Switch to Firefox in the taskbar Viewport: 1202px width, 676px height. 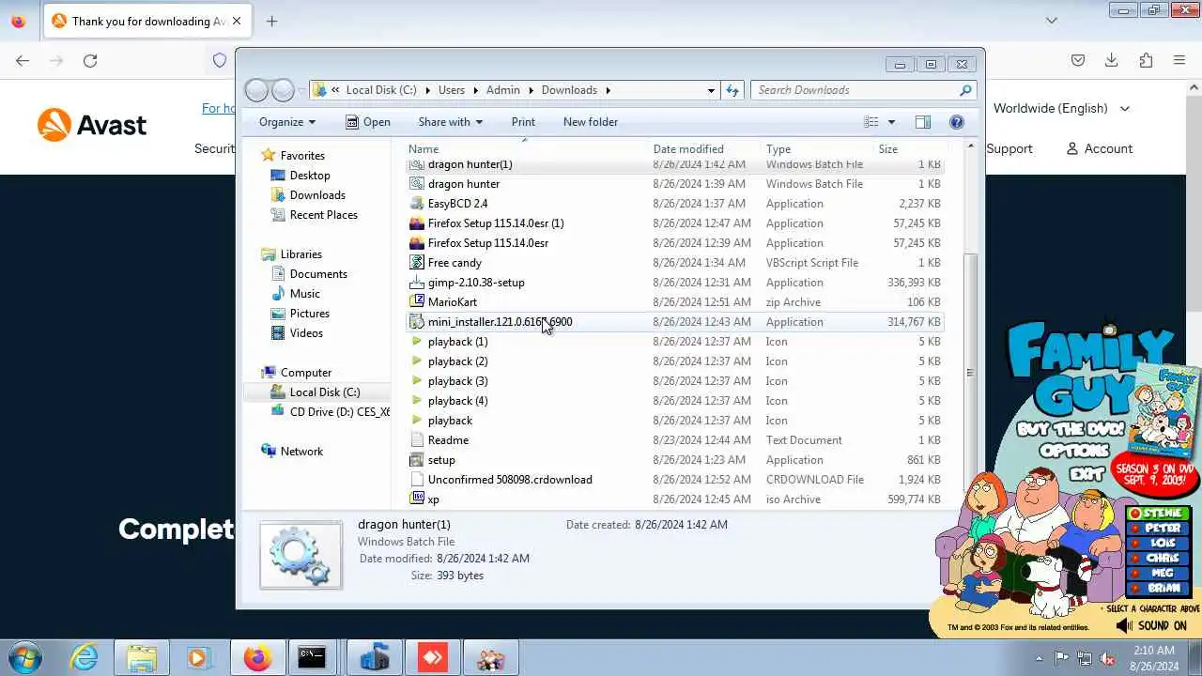pyautogui.click(x=256, y=658)
